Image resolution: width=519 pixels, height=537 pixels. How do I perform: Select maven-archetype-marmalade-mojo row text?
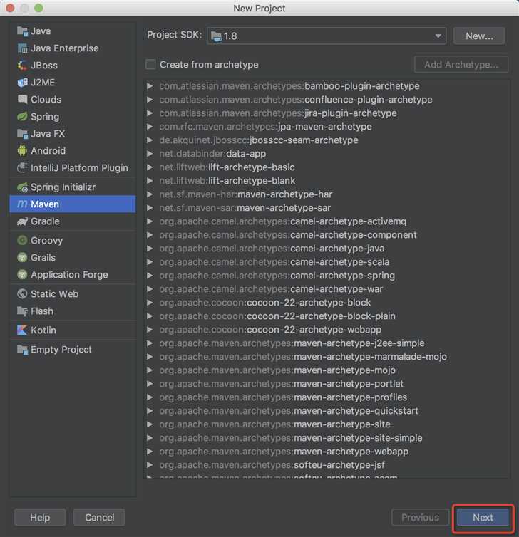303,357
